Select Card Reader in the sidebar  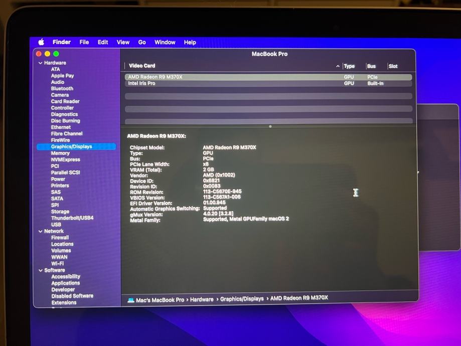tap(65, 101)
